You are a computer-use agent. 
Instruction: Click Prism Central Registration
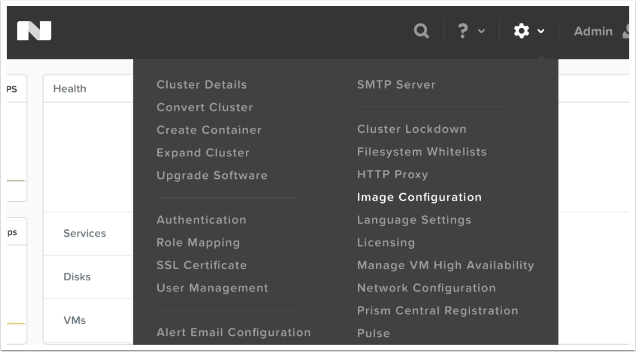click(437, 311)
